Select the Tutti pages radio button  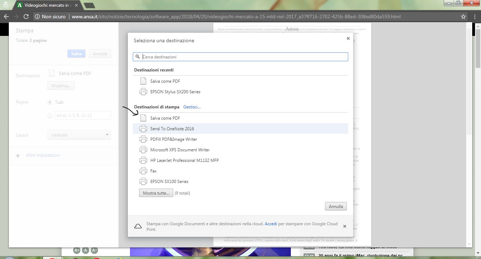[50, 102]
